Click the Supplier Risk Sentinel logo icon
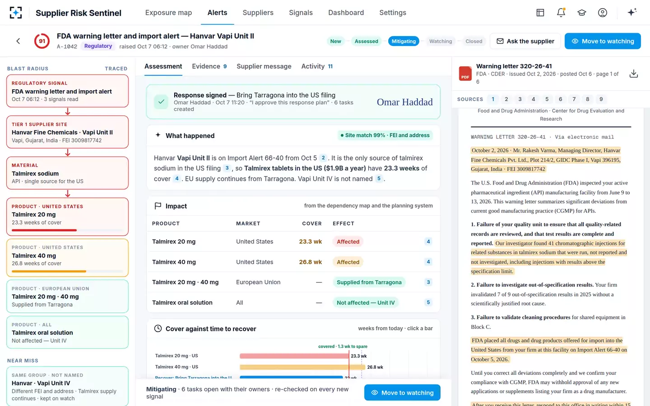 click(16, 13)
